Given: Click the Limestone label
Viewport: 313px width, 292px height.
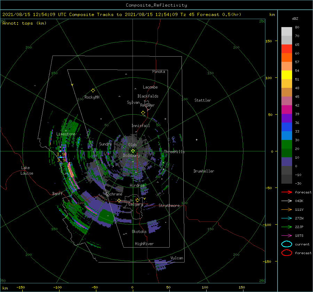Looking at the screenshot, I should [66, 134].
